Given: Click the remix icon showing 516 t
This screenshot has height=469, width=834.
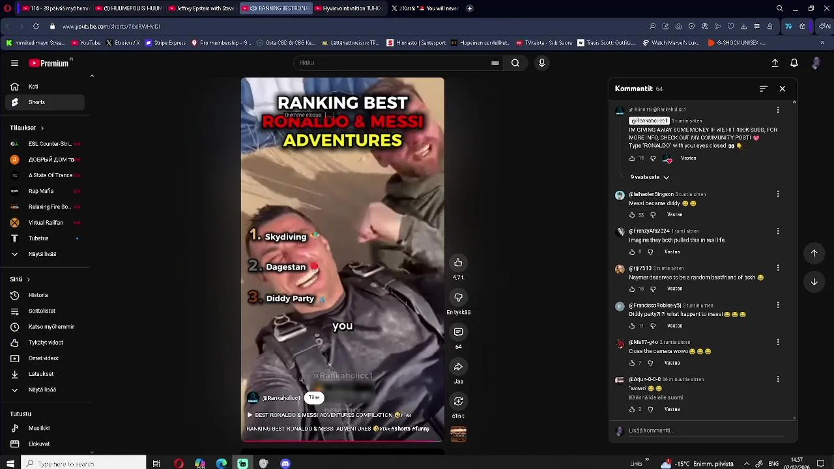Looking at the screenshot, I should pos(458,401).
